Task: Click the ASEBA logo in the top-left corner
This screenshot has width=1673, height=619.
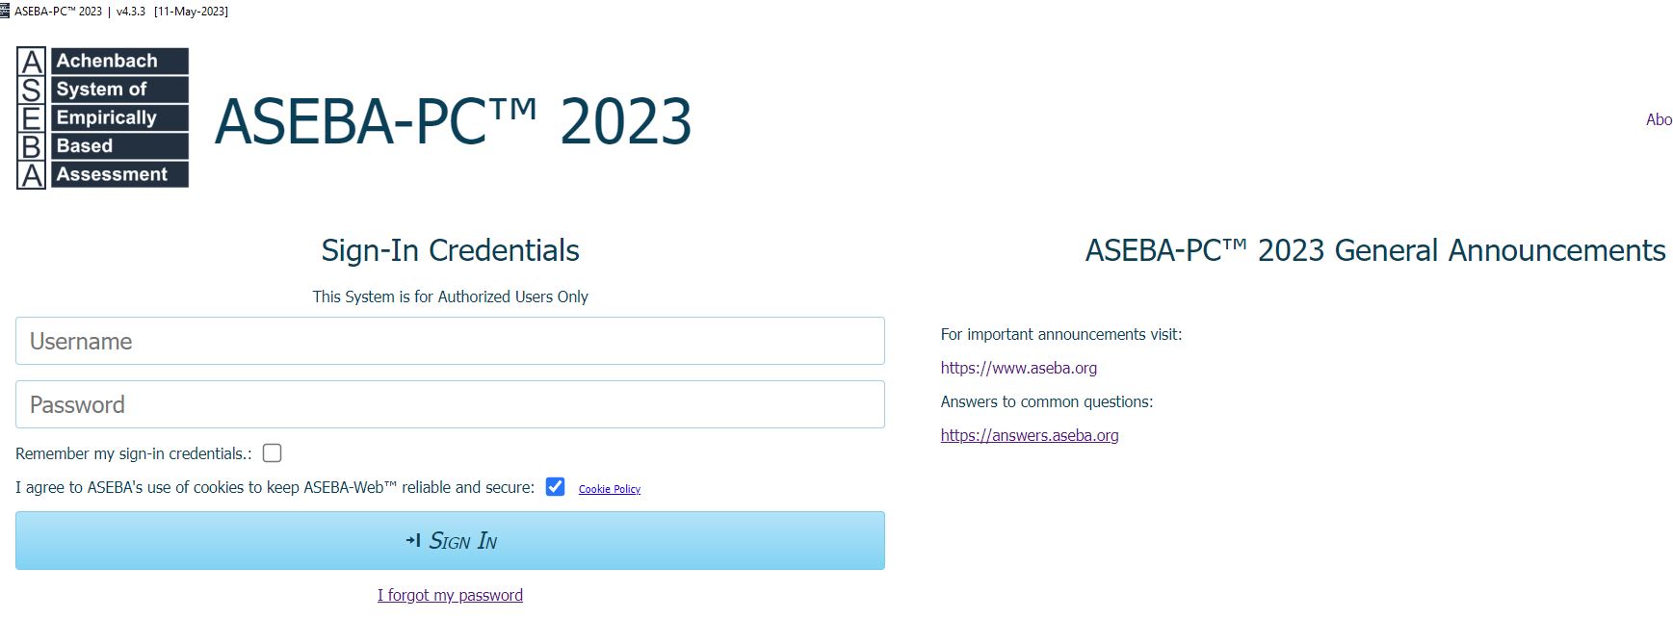Action: tap(101, 116)
